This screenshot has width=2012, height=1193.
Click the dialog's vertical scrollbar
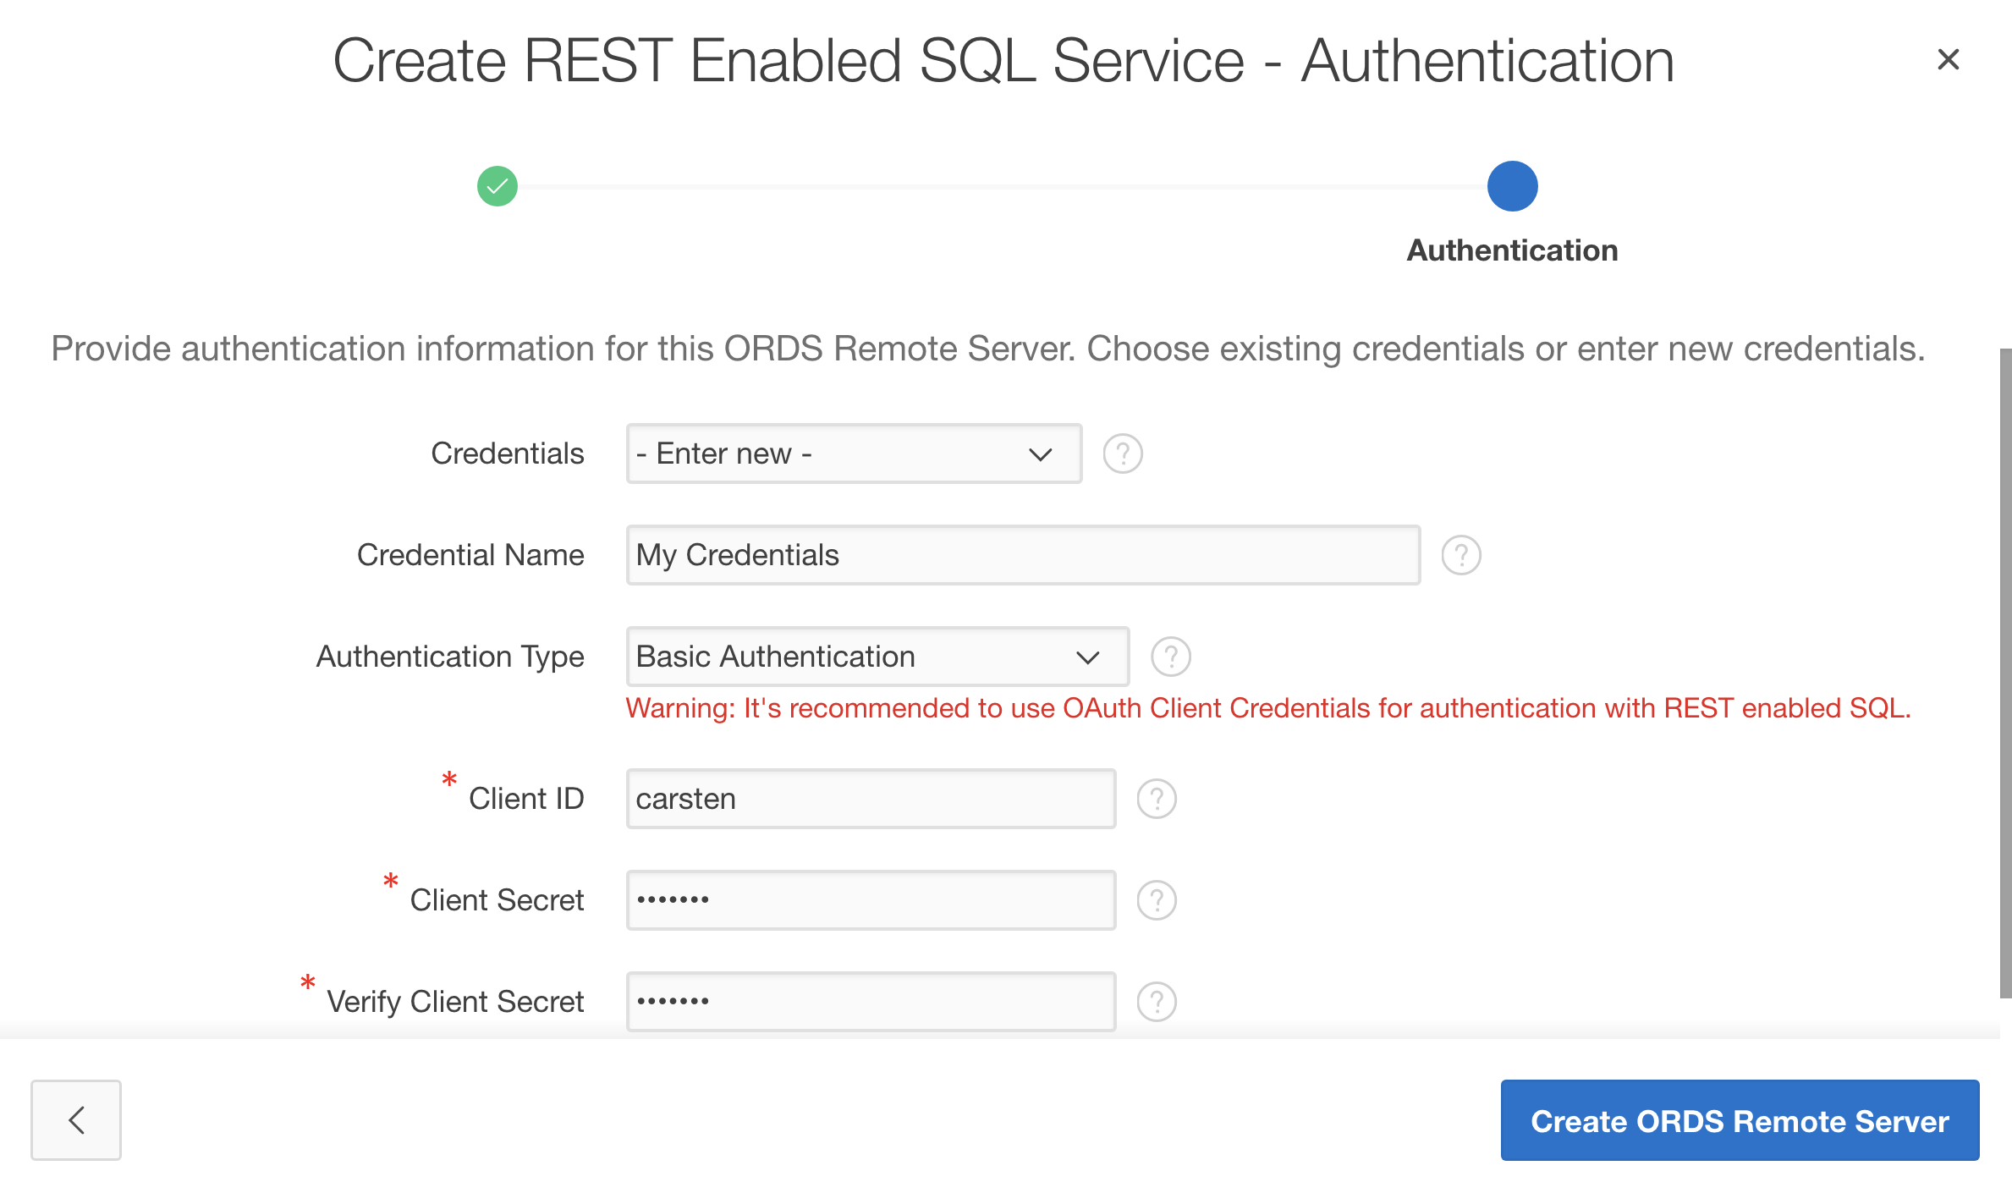tap(2004, 673)
